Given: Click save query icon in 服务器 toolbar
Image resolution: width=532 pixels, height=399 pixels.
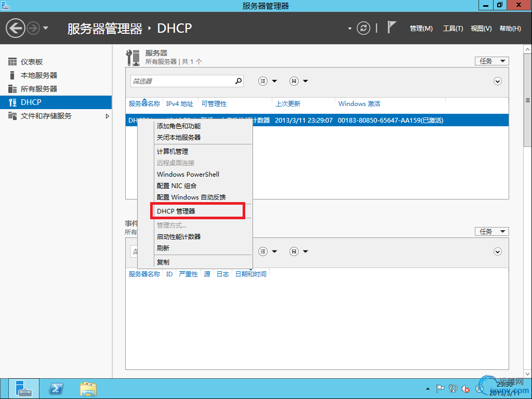Looking at the screenshot, I should click(294, 81).
